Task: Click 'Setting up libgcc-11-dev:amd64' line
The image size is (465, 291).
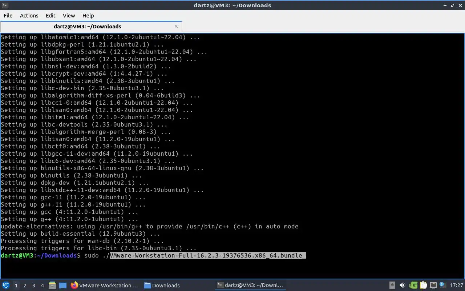Action: coord(97,154)
